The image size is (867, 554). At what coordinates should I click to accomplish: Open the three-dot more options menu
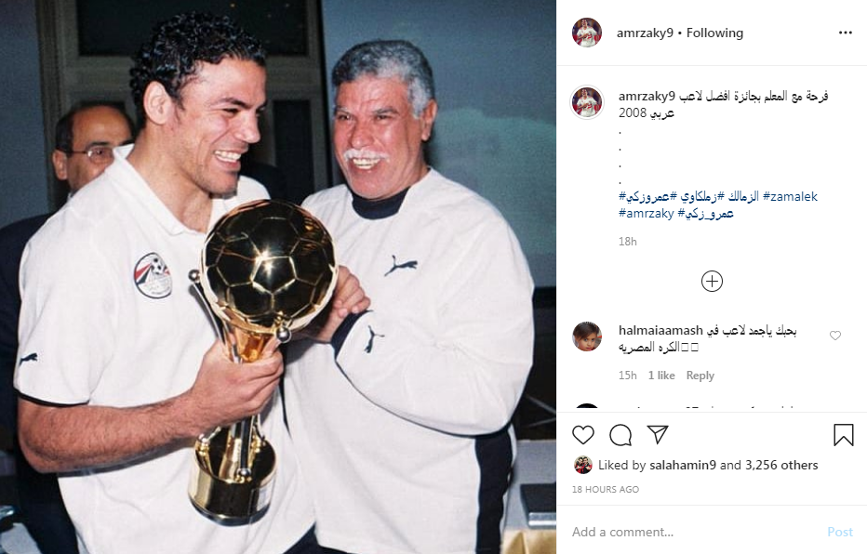pos(845,33)
